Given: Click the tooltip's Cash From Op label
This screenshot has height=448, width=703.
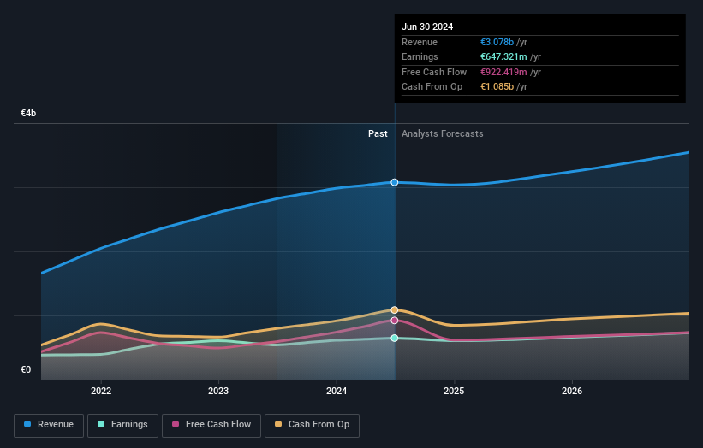Looking at the screenshot, I should 432,87.
